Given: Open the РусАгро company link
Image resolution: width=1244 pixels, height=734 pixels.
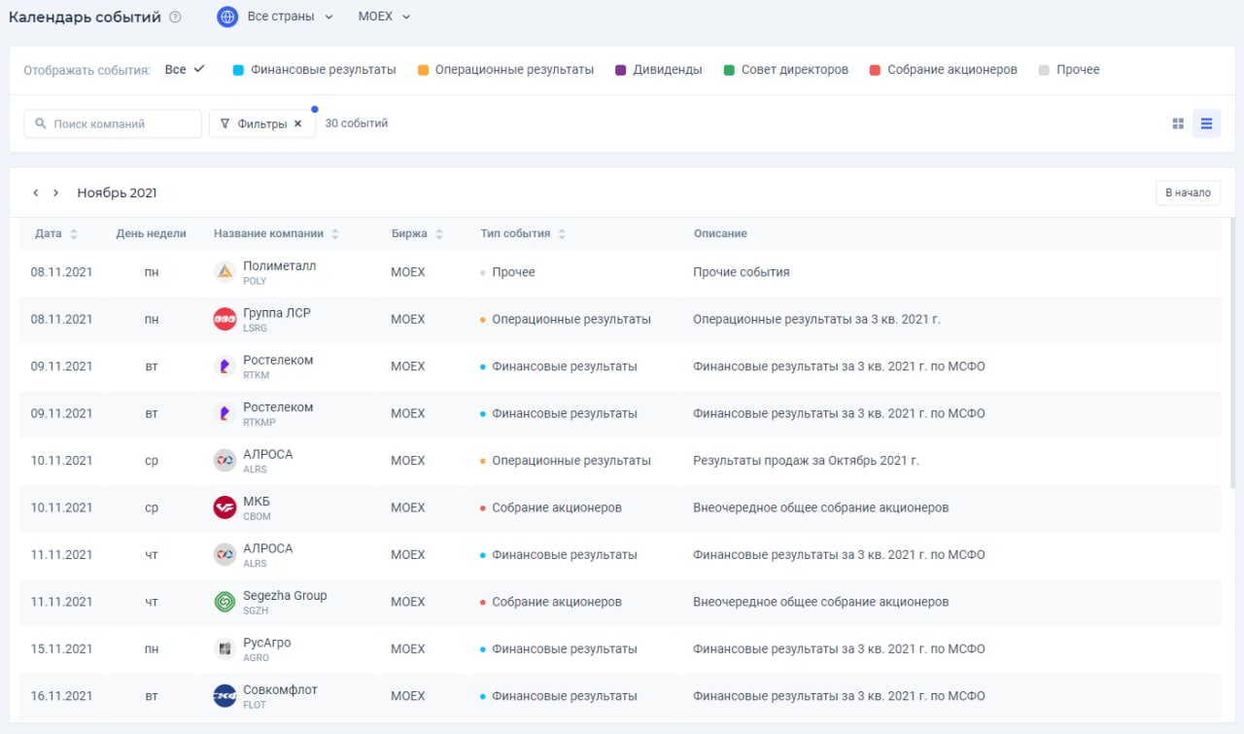Looking at the screenshot, I should 267,643.
